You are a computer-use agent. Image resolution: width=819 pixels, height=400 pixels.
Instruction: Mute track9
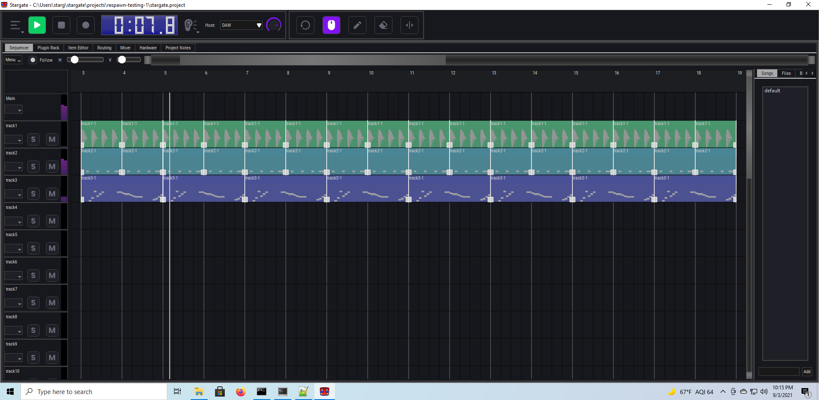click(52, 357)
